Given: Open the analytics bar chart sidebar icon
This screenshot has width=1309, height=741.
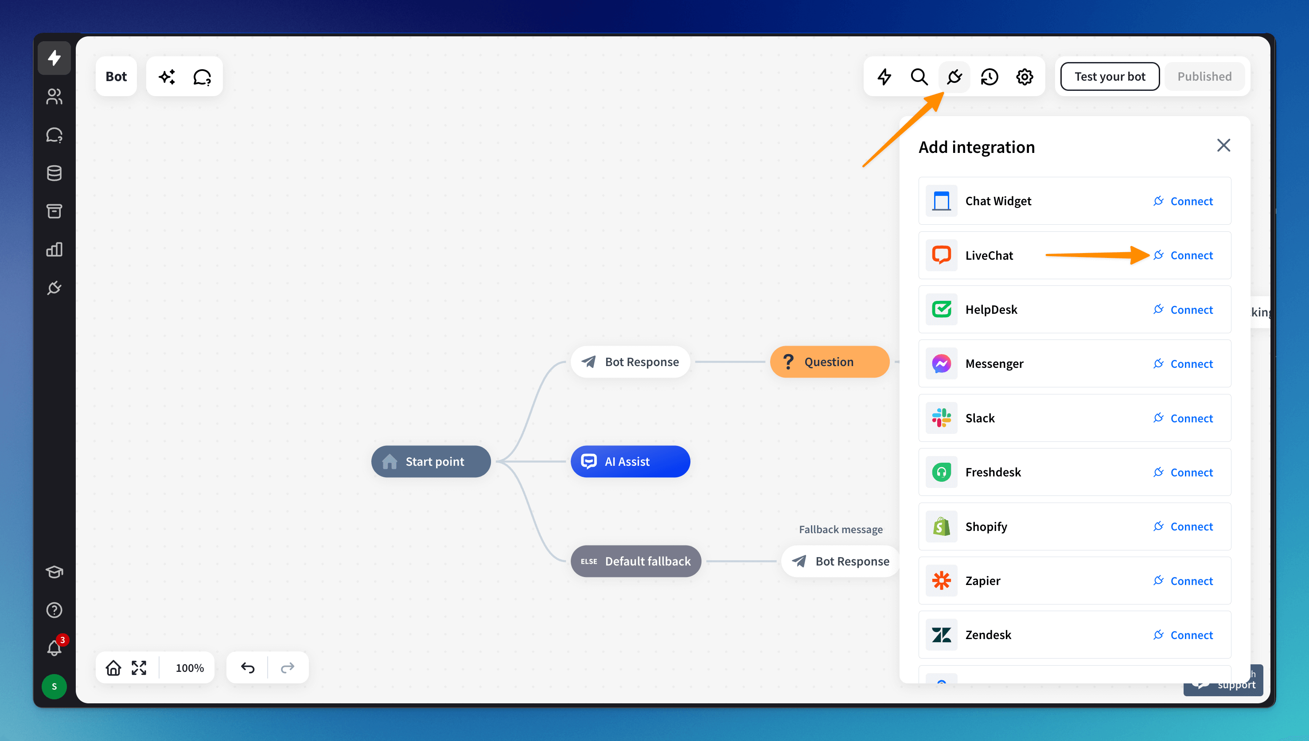Looking at the screenshot, I should coord(54,250).
